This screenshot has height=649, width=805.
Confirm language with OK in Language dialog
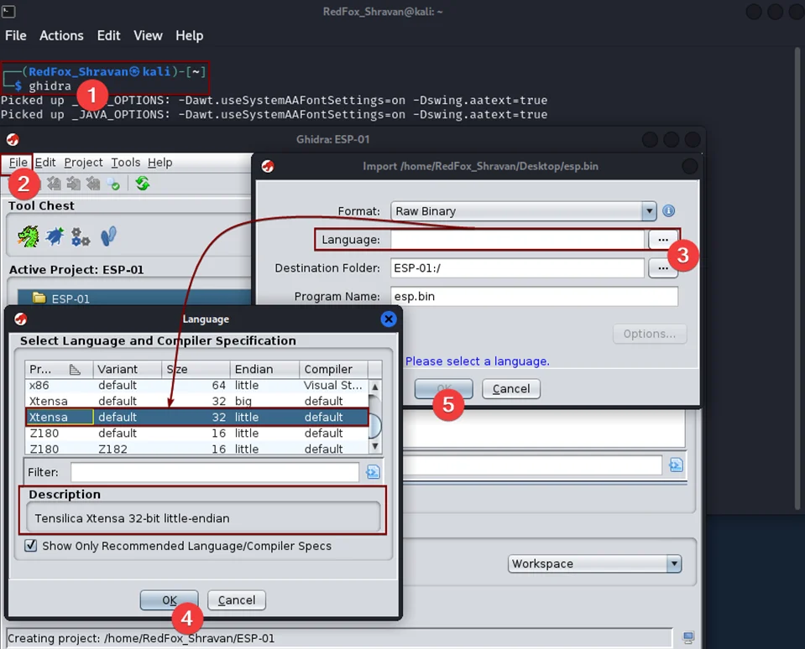click(x=170, y=600)
